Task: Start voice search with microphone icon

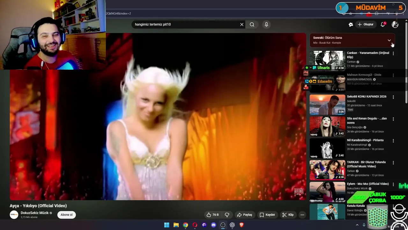Action: tap(266, 24)
